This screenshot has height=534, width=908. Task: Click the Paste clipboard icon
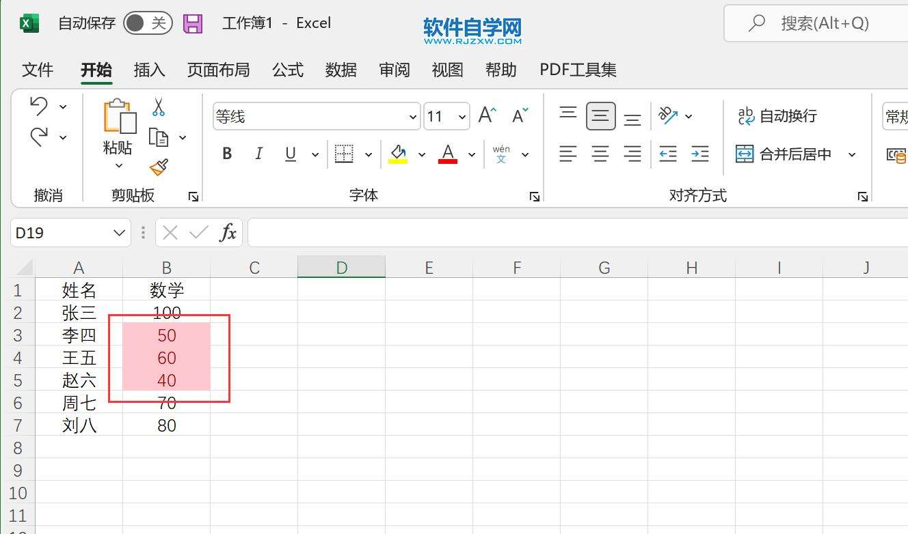point(119,116)
